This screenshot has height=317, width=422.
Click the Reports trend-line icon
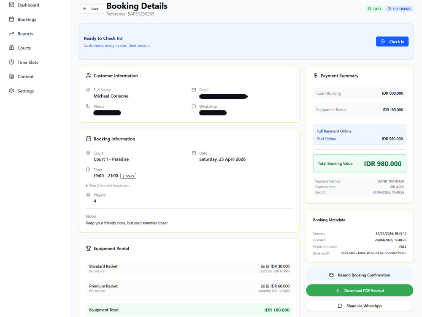[x=11, y=33]
